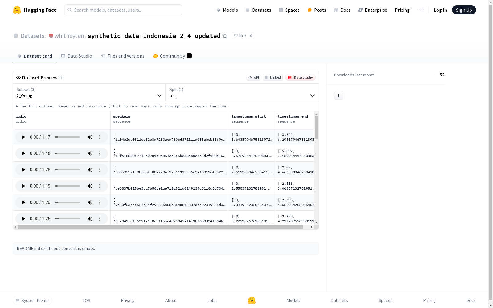Play the 1:48 audio clip
Viewport: 493px width, 308px height.
tap(23, 153)
